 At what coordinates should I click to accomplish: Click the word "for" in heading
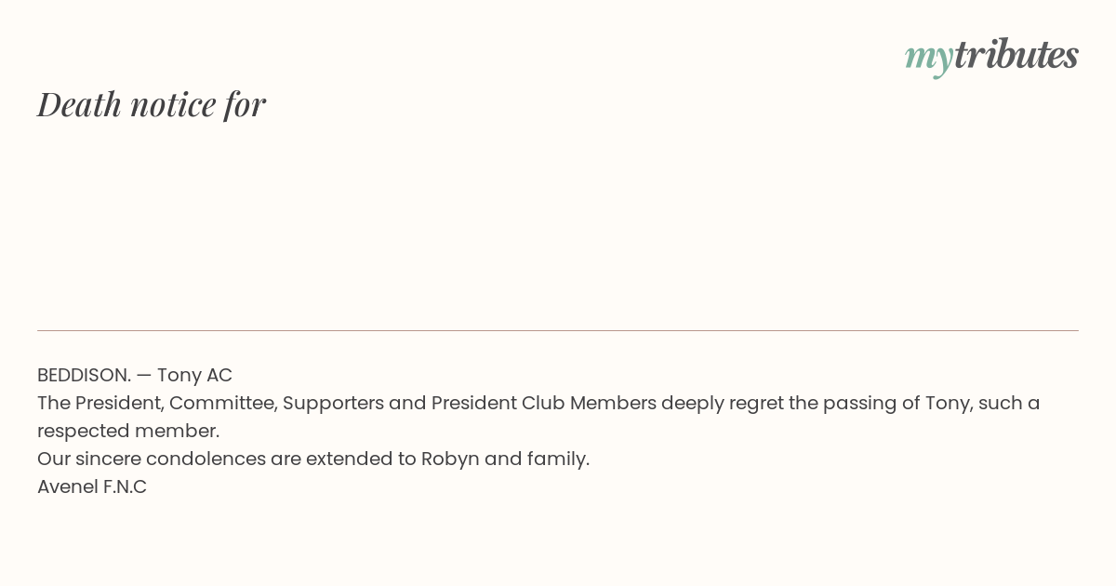coord(245,104)
